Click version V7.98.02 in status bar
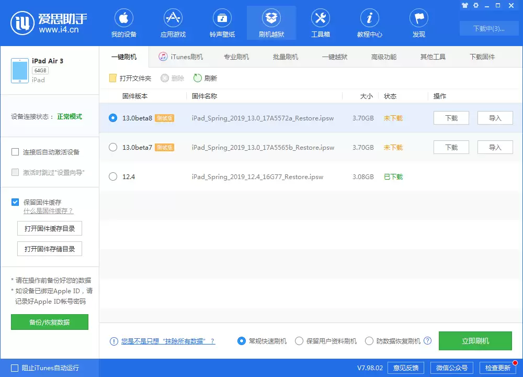 click(x=370, y=368)
